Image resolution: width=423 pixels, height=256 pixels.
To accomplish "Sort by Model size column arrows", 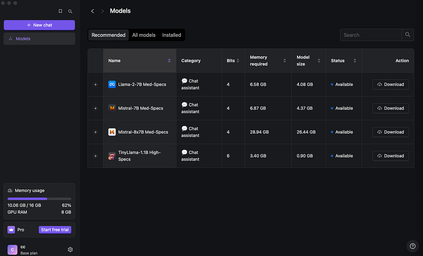I will click(x=319, y=61).
